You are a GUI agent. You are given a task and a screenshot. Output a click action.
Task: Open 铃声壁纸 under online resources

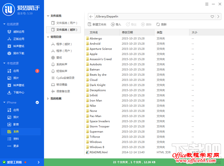[16, 46]
